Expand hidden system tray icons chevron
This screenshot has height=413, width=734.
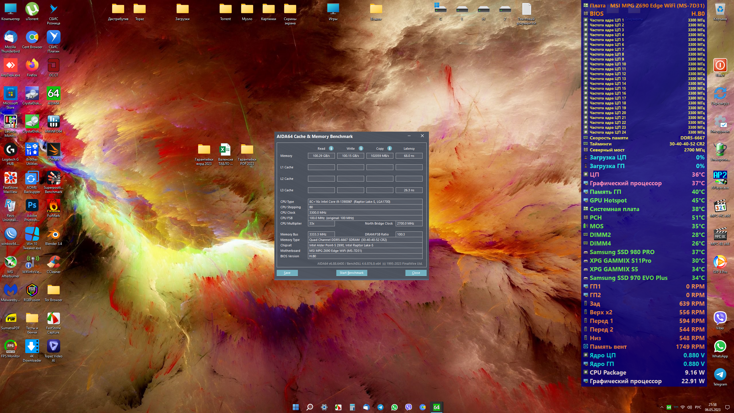(662, 407)
